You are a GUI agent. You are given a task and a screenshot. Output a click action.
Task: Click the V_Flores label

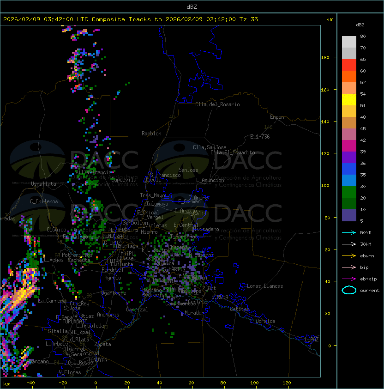(x=70, y=372)
